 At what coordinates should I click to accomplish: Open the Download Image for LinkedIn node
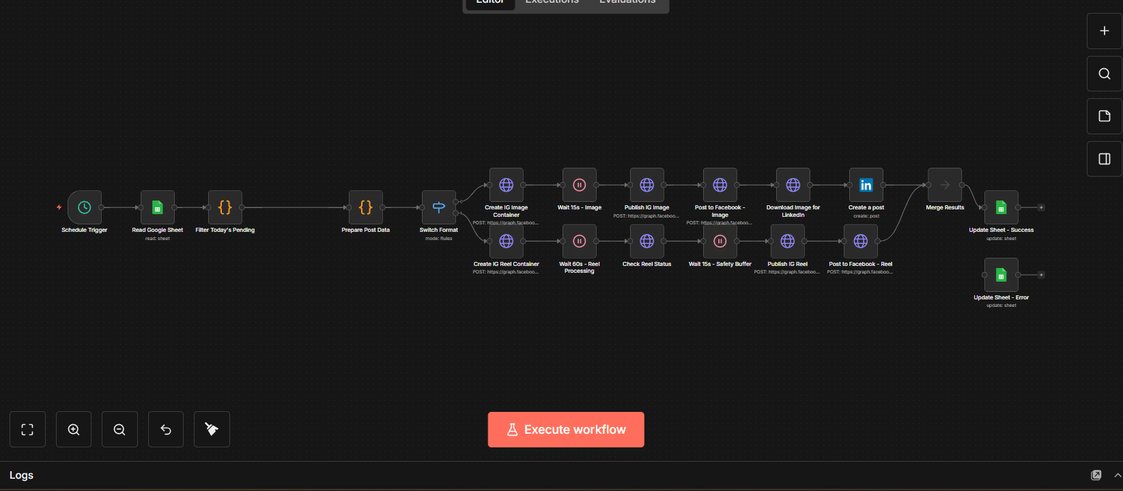click(793, 185)
